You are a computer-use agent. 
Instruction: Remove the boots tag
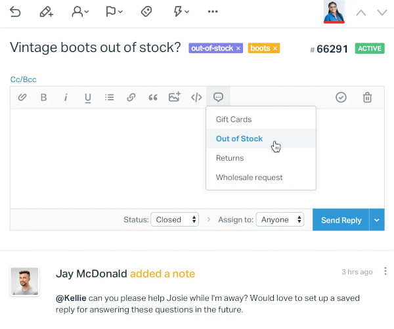coord(275,48)
